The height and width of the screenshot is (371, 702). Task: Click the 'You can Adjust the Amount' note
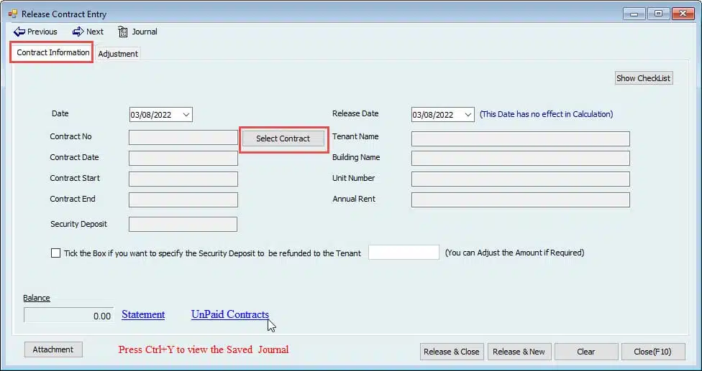[x=514, y=253]
